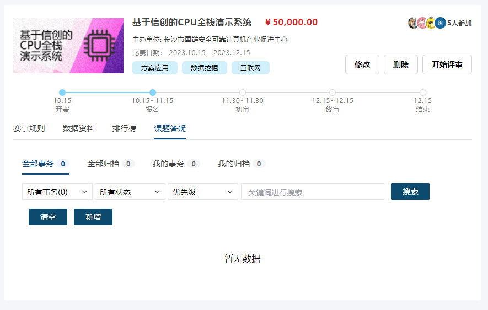Expand the 所有事务(0) dropdown
The image size is (488, 310).
57,192
